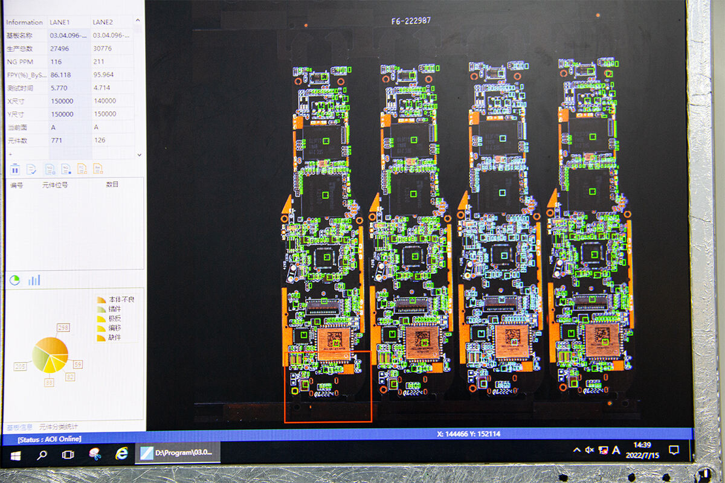The width and height of the screenshot is (725, 483).
Task: Click the input method A indicator
Action: click(x=616, y=450)
